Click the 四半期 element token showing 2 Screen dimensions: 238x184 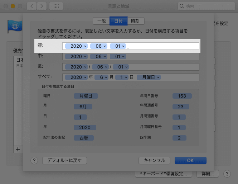click(182, 138)
